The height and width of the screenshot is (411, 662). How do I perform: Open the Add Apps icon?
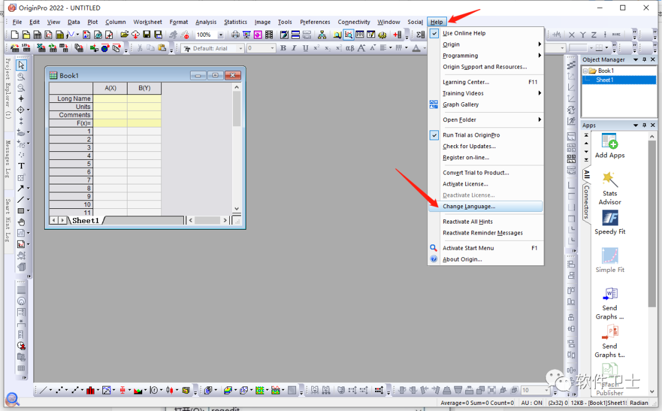coord(610,146)
